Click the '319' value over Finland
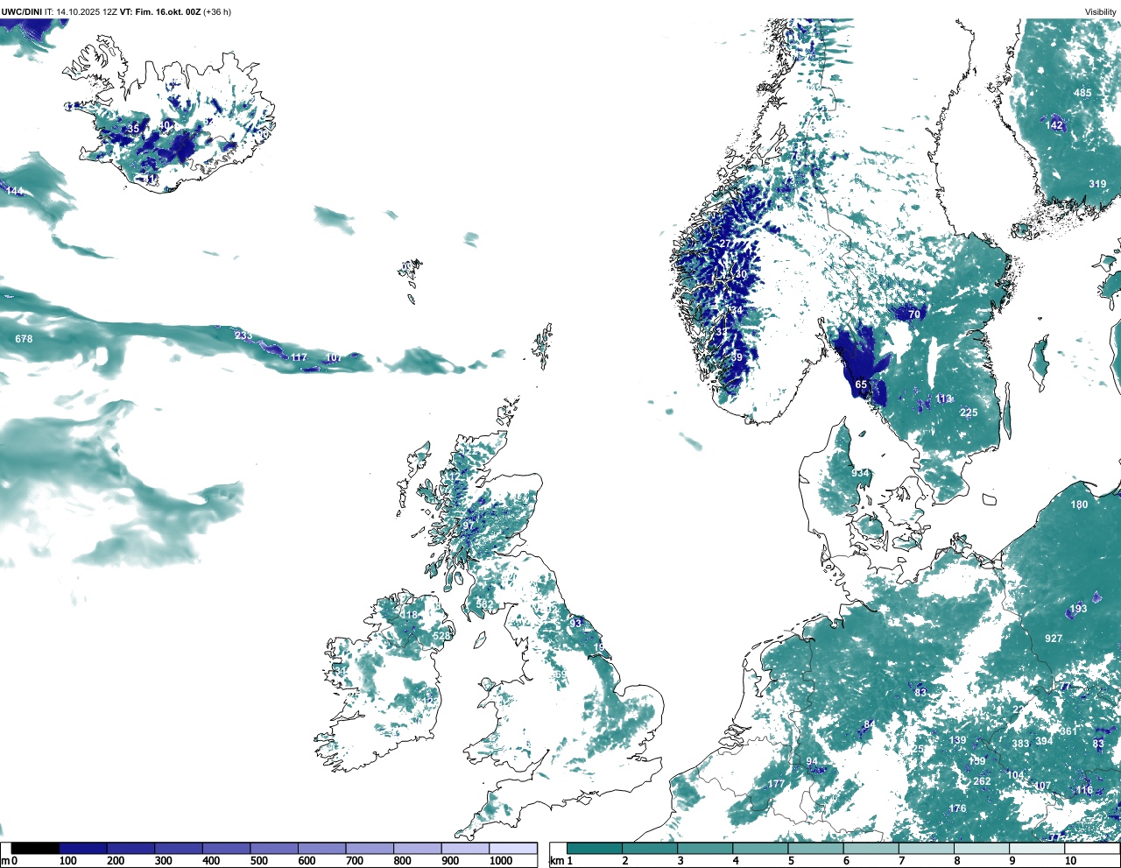 [1097, 184]
